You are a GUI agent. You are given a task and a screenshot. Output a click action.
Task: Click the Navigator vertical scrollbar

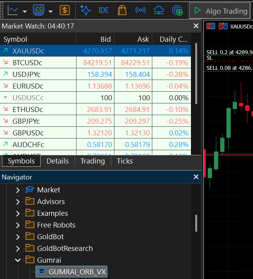196,223
